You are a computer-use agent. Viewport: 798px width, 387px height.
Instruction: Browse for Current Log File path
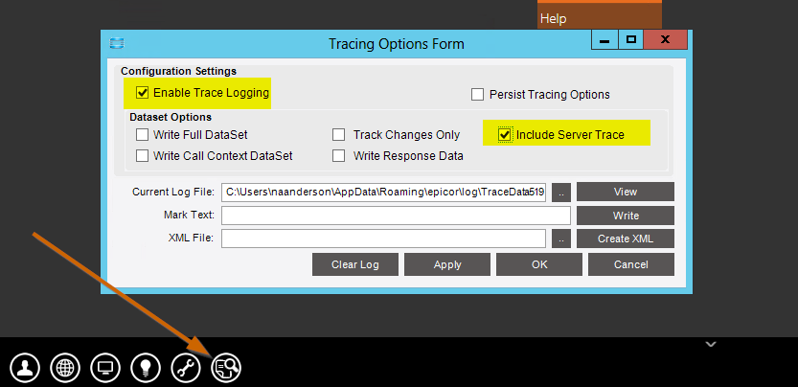560,193
